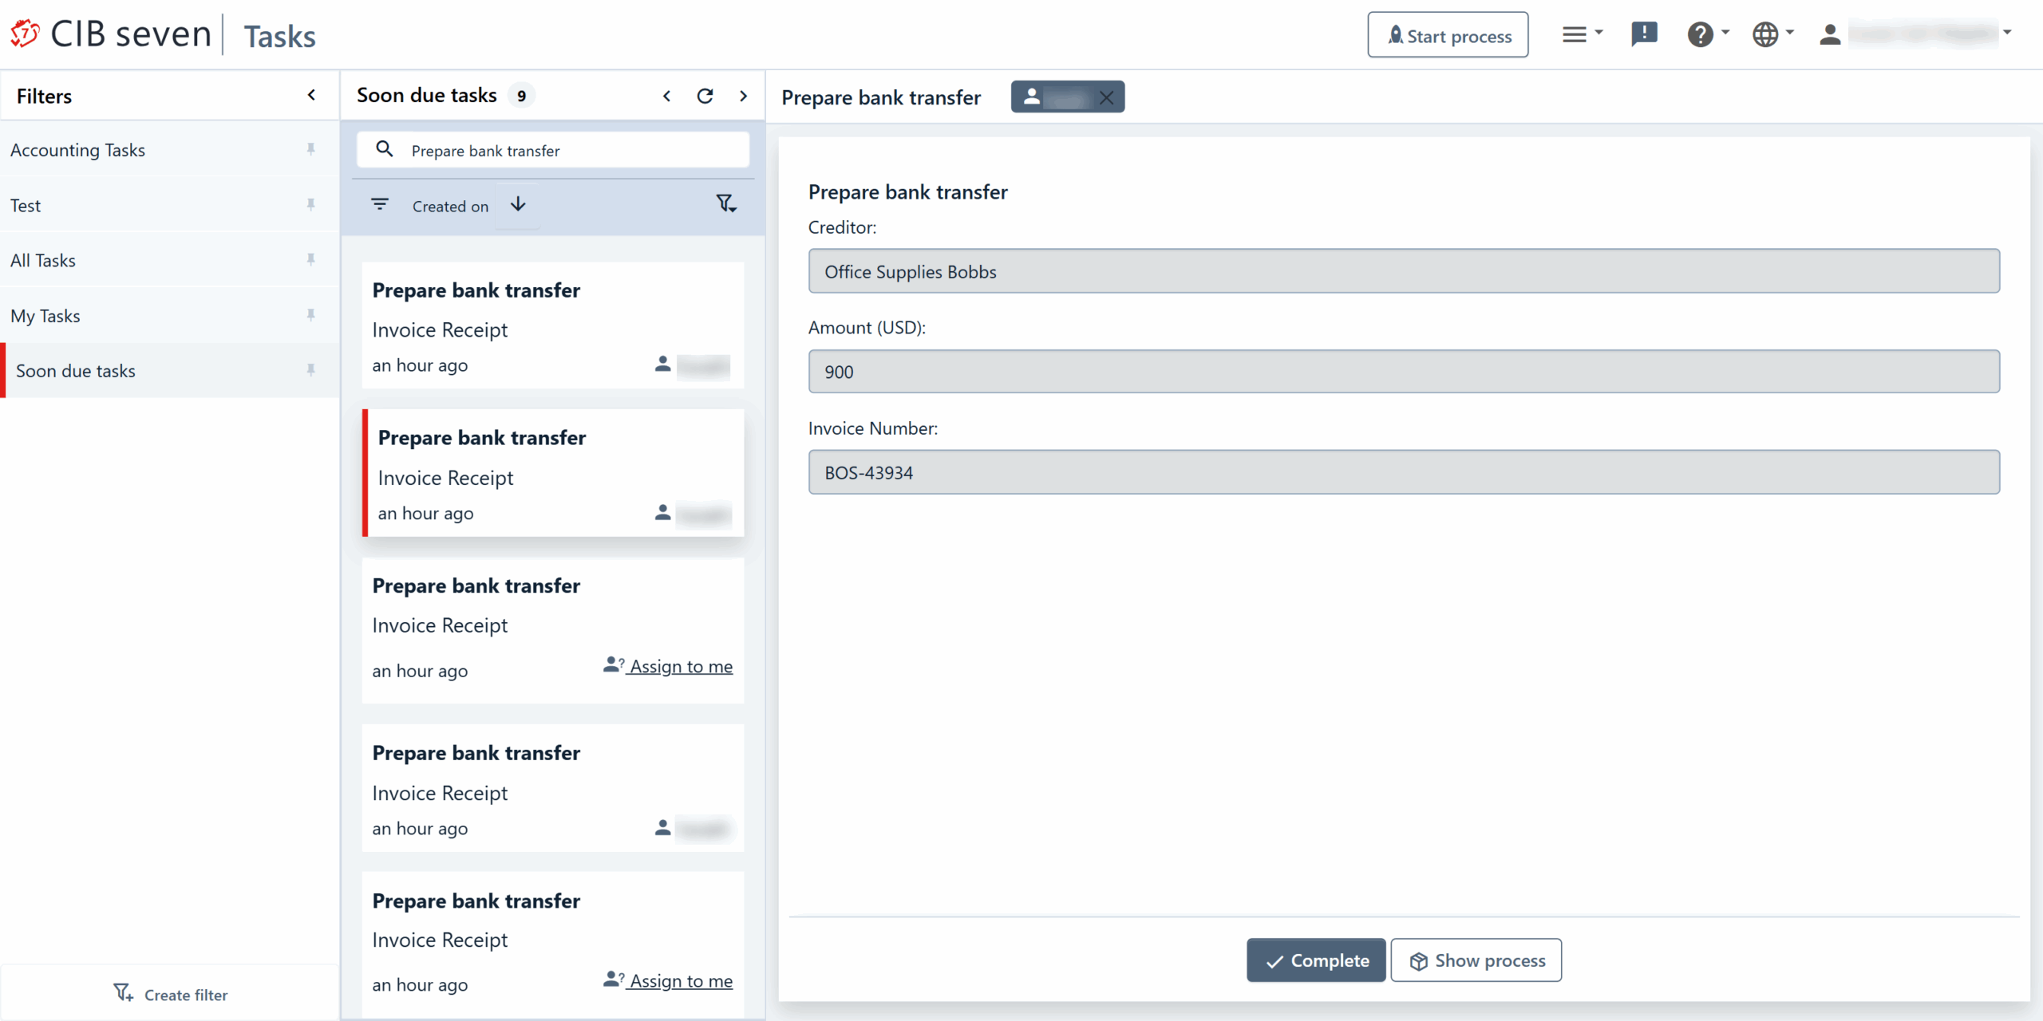The width and height of the screenshot is (2043, 1021).
Task: Open the hamburger navigation menu
Action: (x=1581, y=34)
